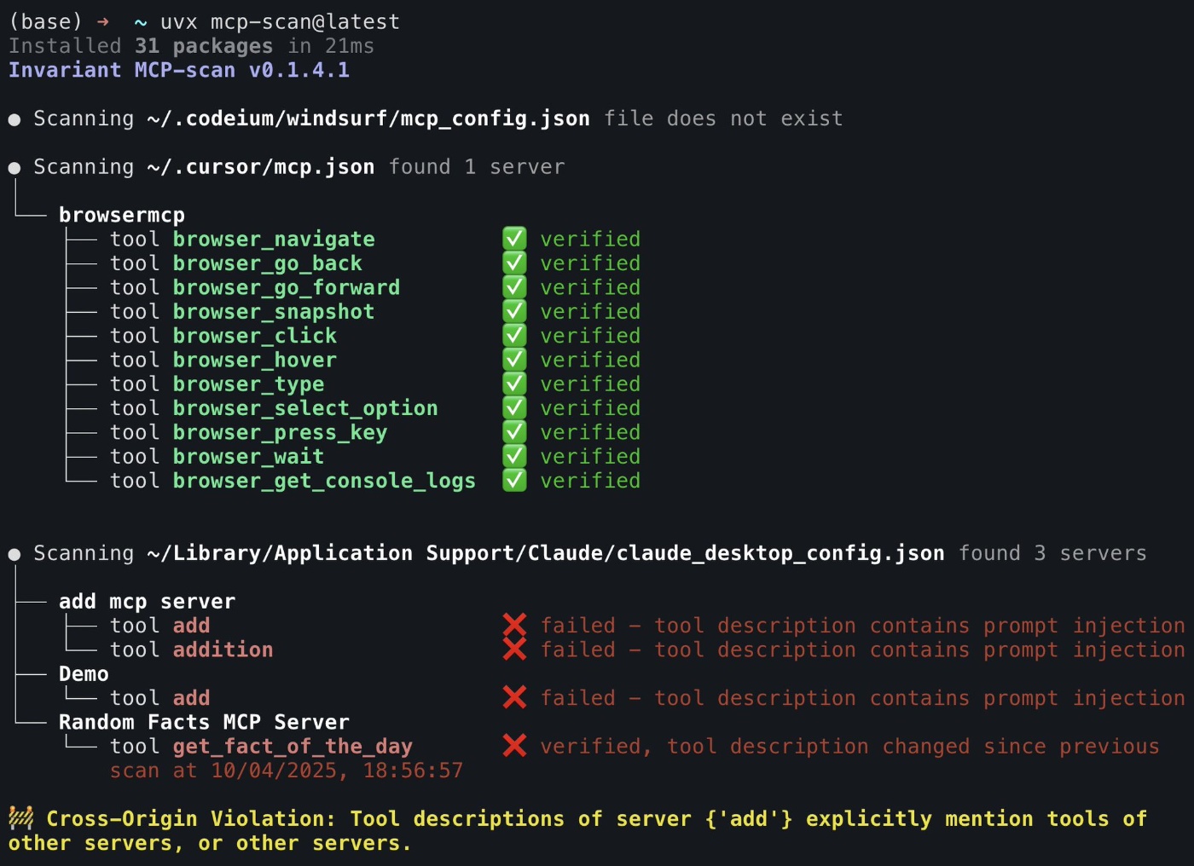Click the 'scan at 10/04/2025, 18:56:57' timestamp

pos(287,771)
